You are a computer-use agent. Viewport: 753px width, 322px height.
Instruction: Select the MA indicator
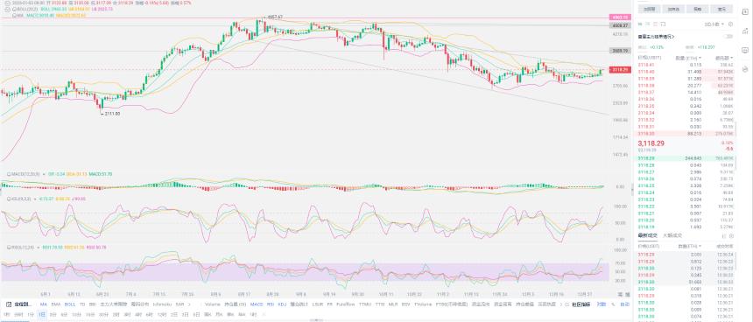[43, 304]
